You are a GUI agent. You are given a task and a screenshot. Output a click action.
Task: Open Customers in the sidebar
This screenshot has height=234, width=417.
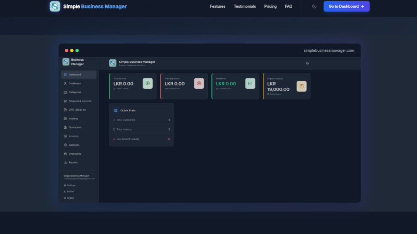pos(75,84)
